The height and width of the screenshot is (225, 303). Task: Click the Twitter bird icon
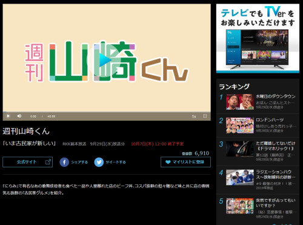click(99, 162)
